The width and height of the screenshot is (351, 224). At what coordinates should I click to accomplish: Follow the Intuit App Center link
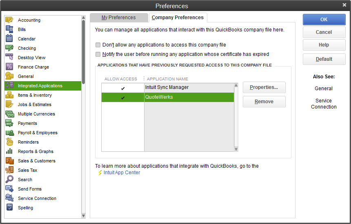pos(122,173)
